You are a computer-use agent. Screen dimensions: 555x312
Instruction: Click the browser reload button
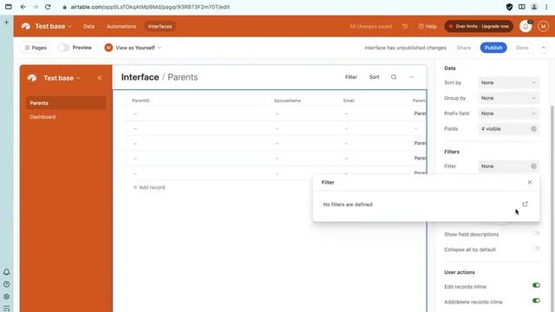[48, 7]
